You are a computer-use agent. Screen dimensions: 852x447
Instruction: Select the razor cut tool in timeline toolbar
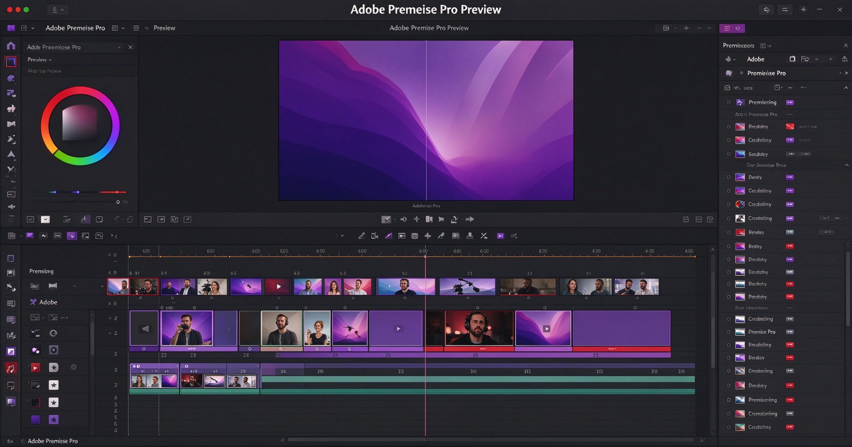(484, 236)
